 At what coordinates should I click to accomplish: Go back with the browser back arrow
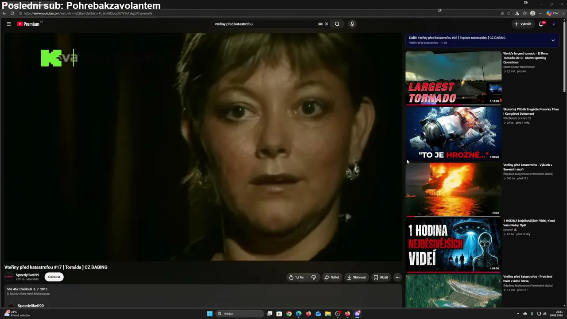(4, 13)
